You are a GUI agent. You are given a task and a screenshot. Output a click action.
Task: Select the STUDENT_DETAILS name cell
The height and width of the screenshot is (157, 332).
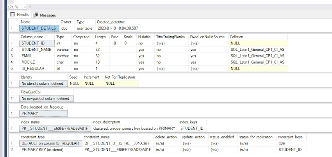coord(39,28)
